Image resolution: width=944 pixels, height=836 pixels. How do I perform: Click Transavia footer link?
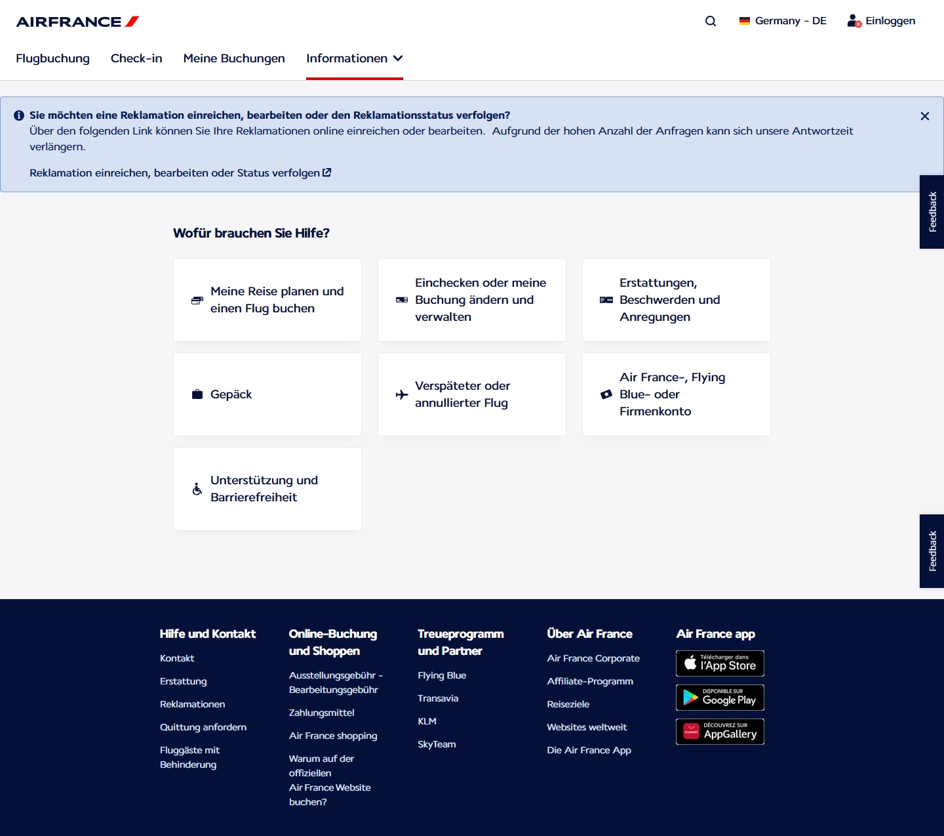click(438, 698)
